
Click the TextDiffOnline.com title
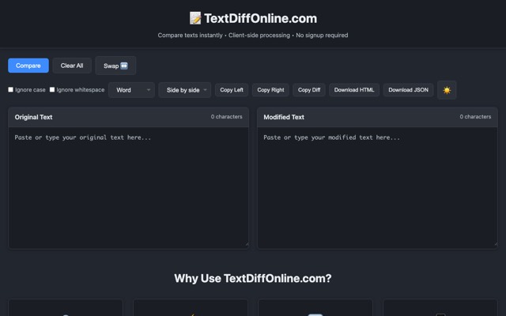(x=260, y=18)
